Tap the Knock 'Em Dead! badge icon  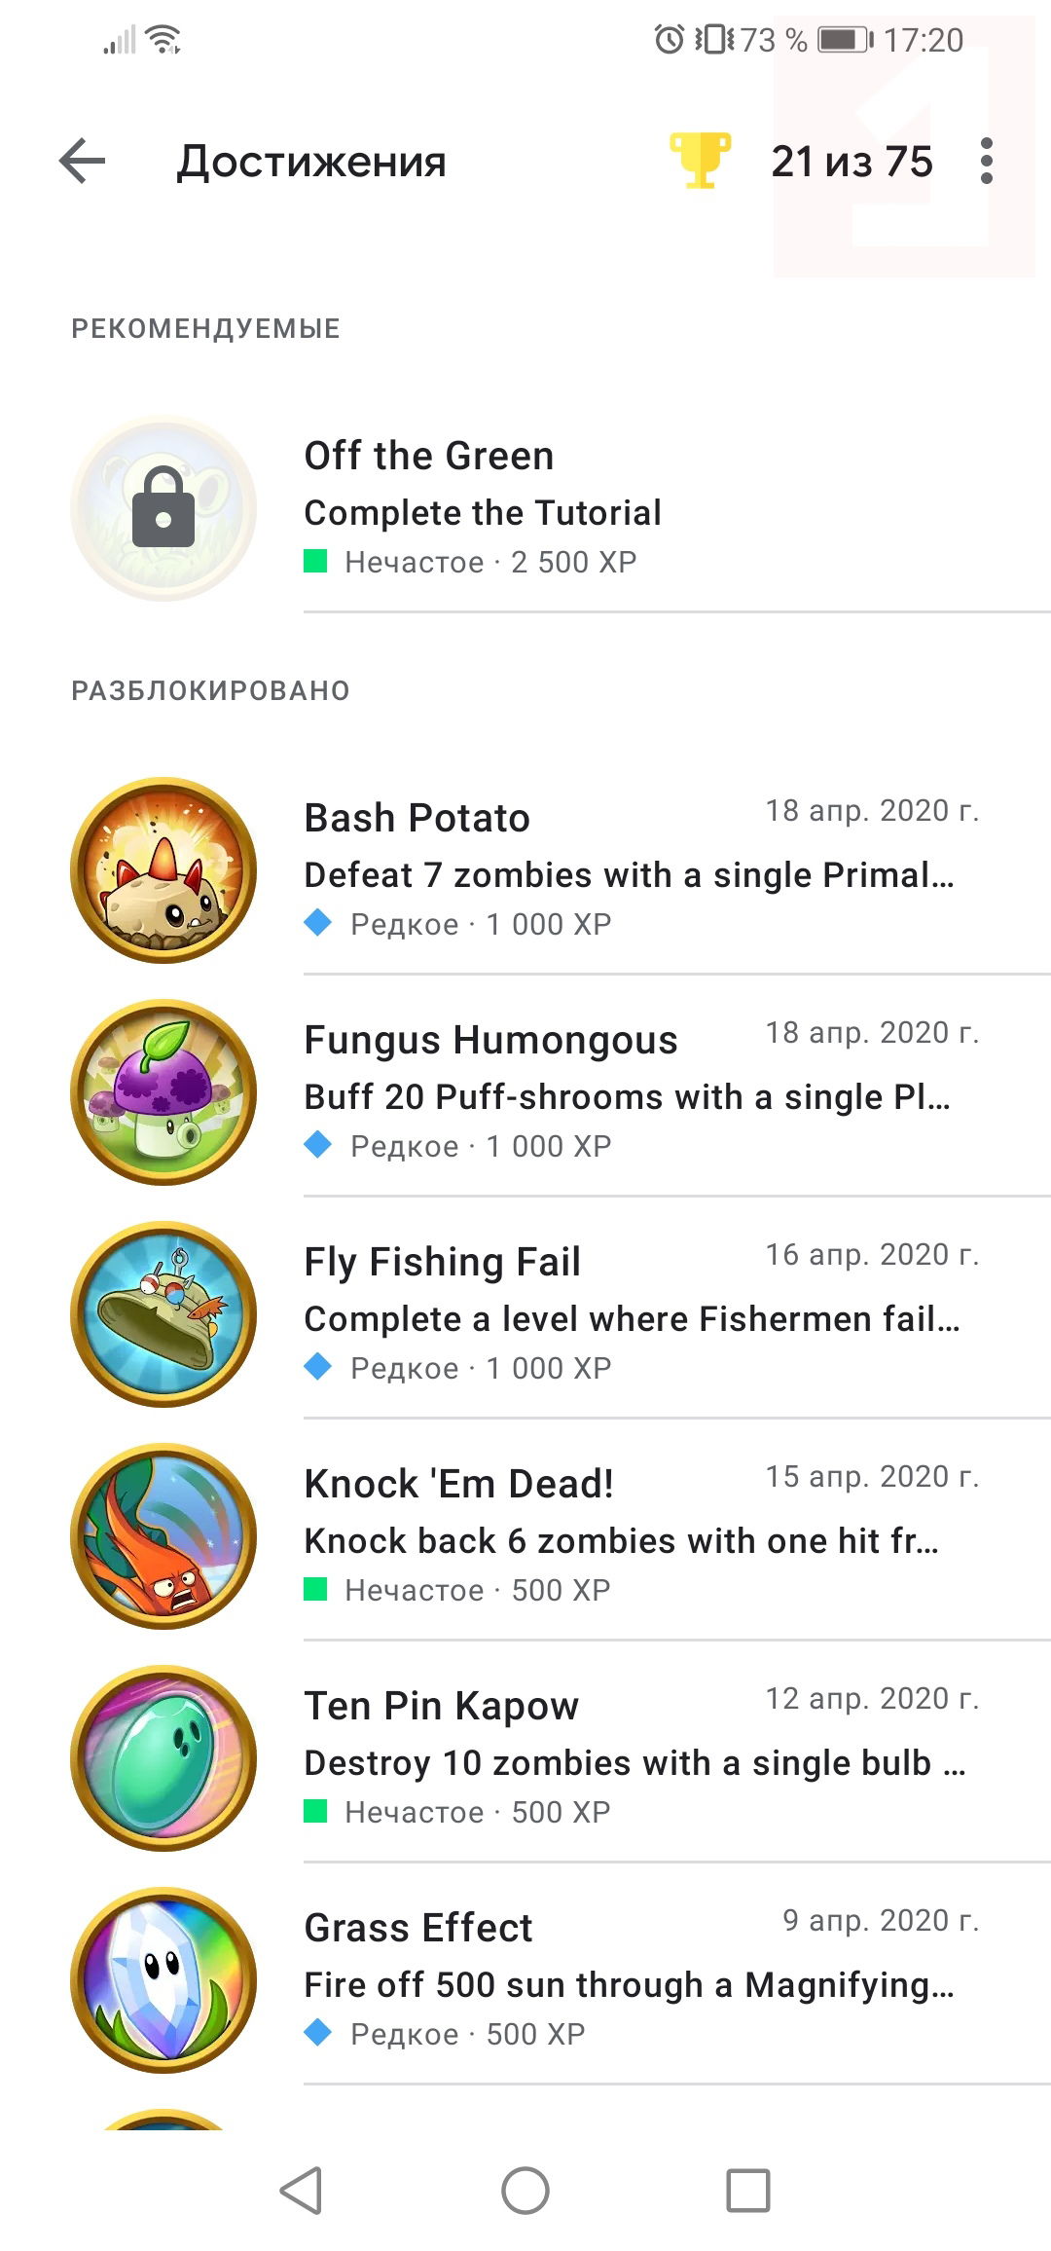pyautogui.click(x=163, y=1536)
